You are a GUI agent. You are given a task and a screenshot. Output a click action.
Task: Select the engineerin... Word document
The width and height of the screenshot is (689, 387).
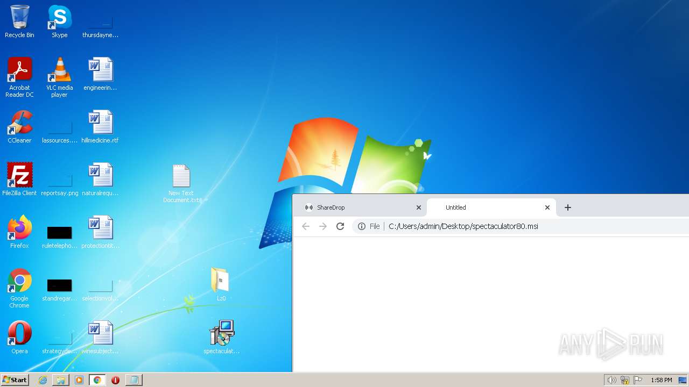(x=100, y=74)
